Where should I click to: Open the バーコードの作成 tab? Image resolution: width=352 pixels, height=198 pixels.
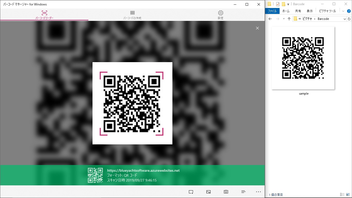(x=132, y=15)
